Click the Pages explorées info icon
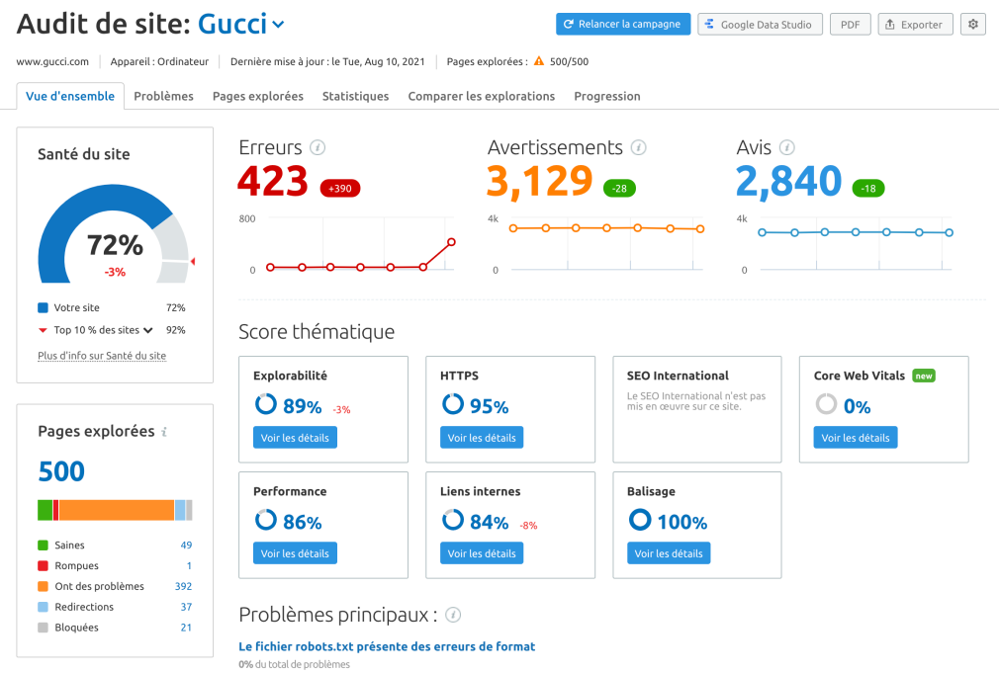This screenshot has width=999, height=673. pos(164,432)
